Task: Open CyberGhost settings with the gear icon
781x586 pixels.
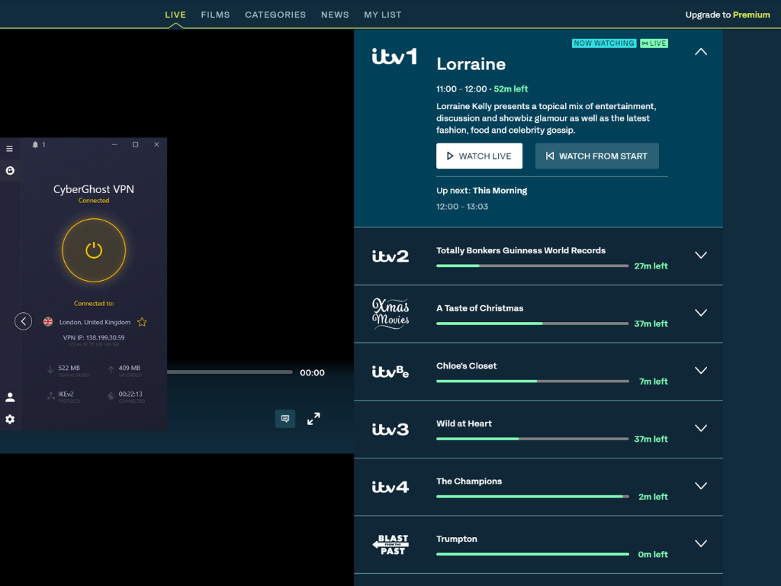Action: (x=9, y=419)
